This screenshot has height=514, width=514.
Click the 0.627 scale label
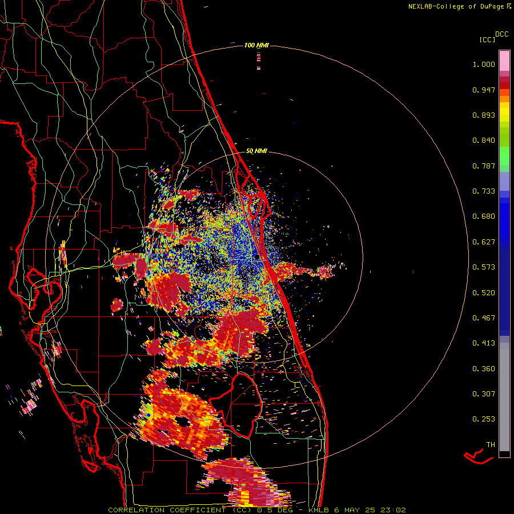(x=484, y=242)
